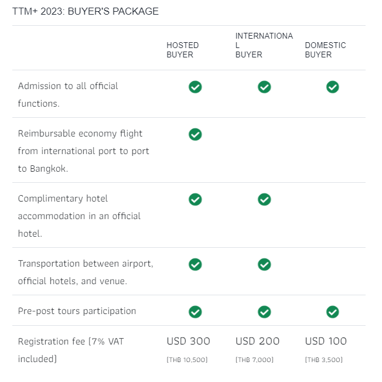Viewport: 382px width, 382px height.
Task: Click Hosted Buyer admission checkmark icon
Action: [195, 87]
